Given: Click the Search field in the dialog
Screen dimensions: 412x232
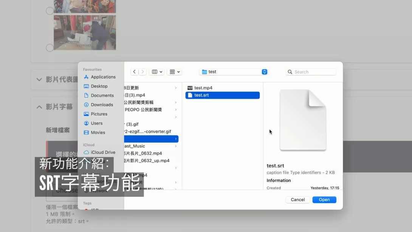Looking at the screenshot, I should pos(311,72).
